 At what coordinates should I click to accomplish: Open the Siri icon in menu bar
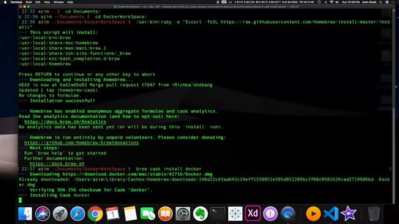coord(387,2)
